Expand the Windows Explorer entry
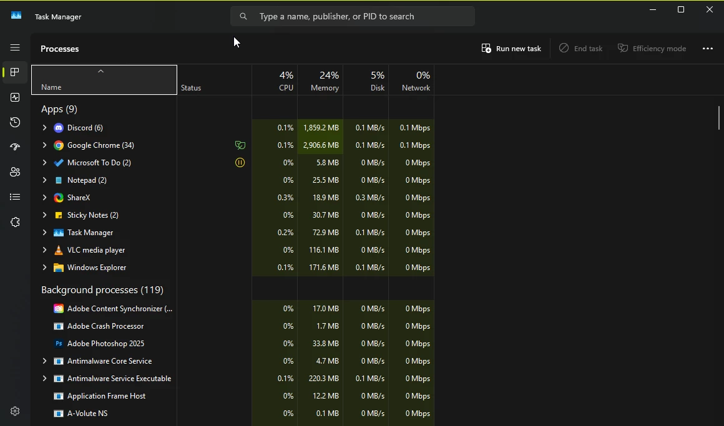Screen dimensions: 724x426 pyautogui.click(x=44, y=268)
